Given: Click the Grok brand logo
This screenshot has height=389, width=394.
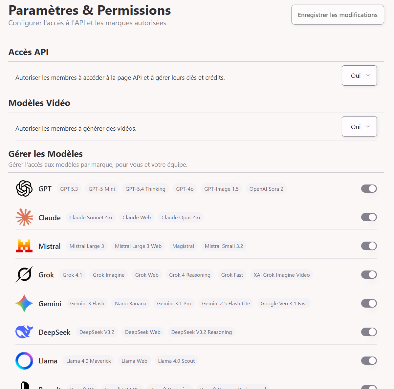Looking at the screenshot, I should point(24,274).
